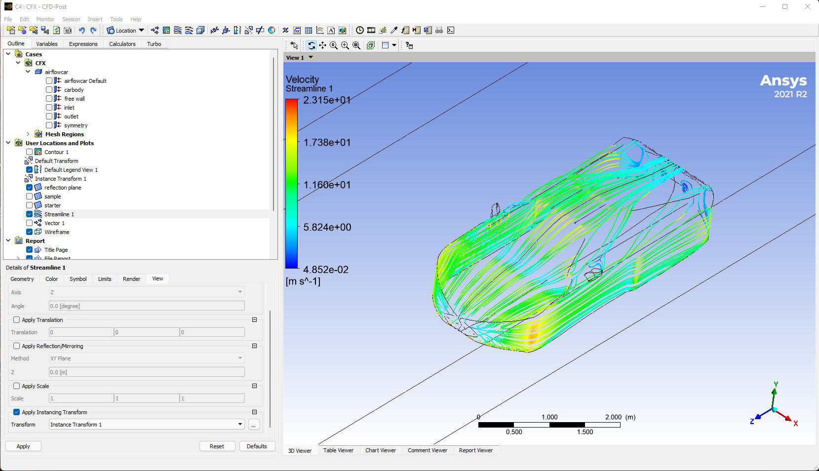The height and width of the screenshot is (471, 819).
Task: Click the velocity legend color bar
Action: coord(292,184)
